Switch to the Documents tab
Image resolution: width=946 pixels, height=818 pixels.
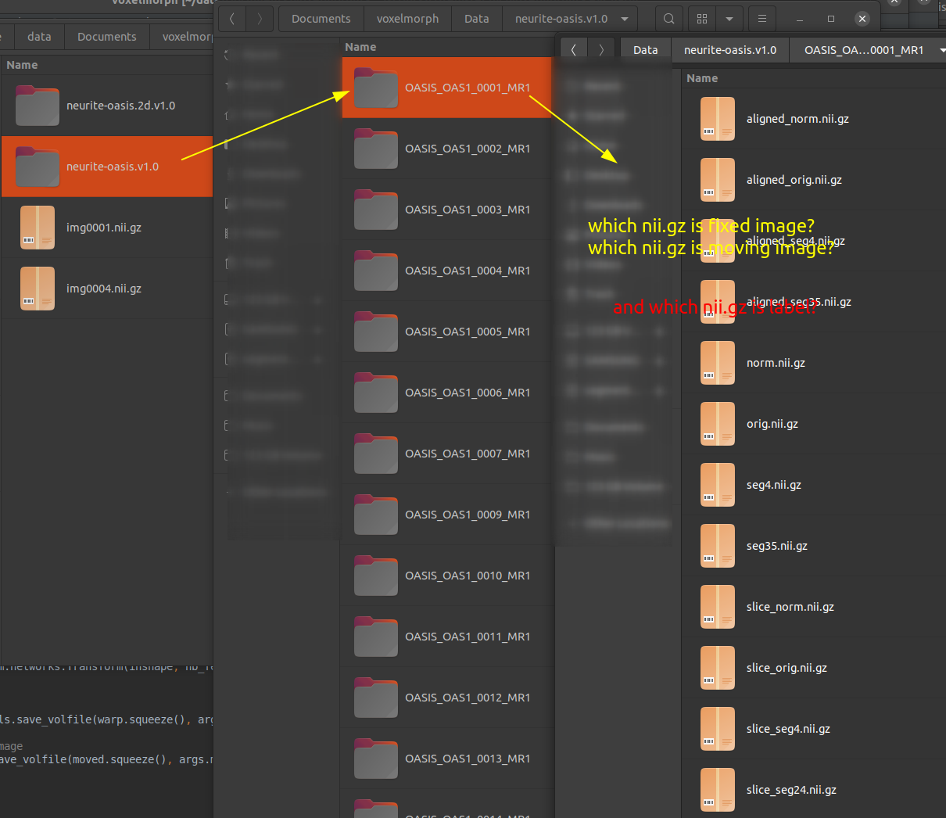106,36
